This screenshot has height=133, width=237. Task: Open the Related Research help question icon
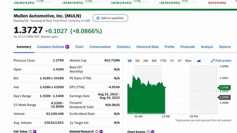[97, 132]
